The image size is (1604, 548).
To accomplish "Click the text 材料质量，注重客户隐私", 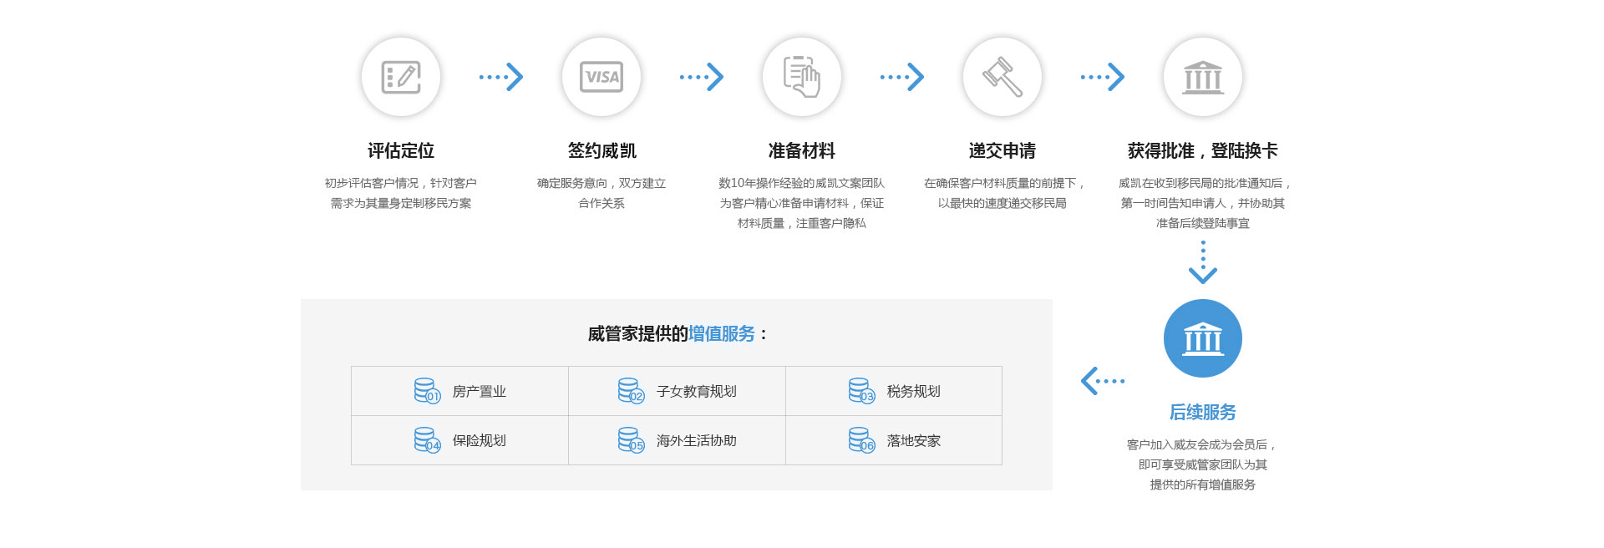I will pos(802,223).
